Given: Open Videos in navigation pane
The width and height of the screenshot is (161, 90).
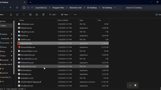Looking at the screenshot, I should pyautogui.click(x=4, y=56).
